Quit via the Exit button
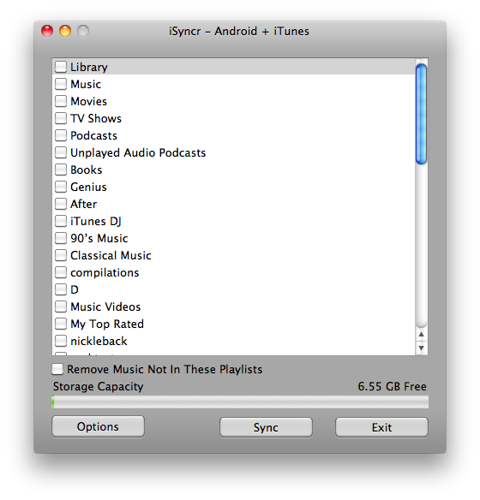Image resolution: width=480 pixels, height=500 pixels. click(x=381, y=427)
